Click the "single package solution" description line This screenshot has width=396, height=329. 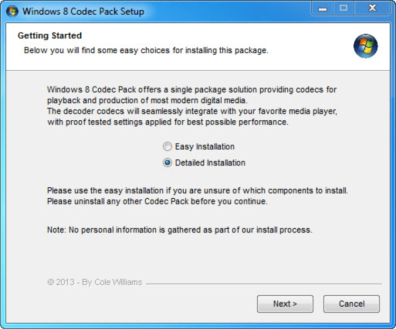[192, 90]
